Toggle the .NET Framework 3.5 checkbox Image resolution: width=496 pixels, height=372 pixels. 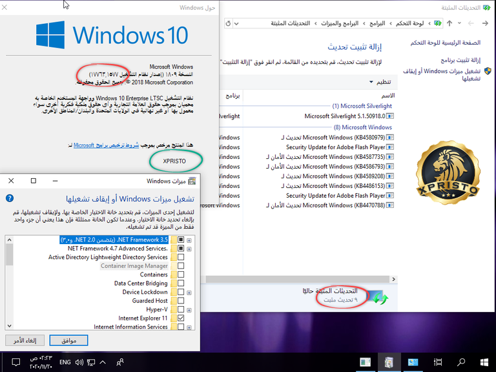pos(181,240)
